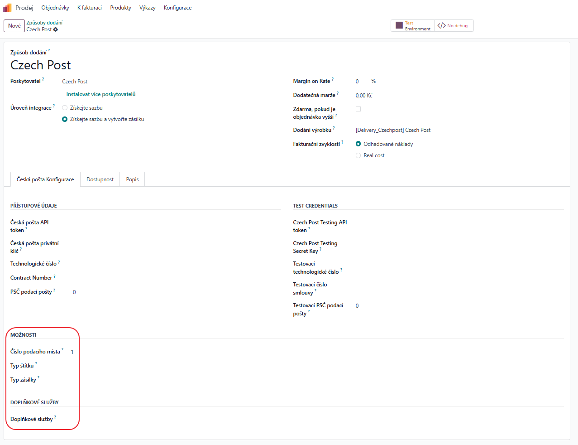Click the Prodej app title
This screenshot has height=445, width=578.
(x=24, y=8)
